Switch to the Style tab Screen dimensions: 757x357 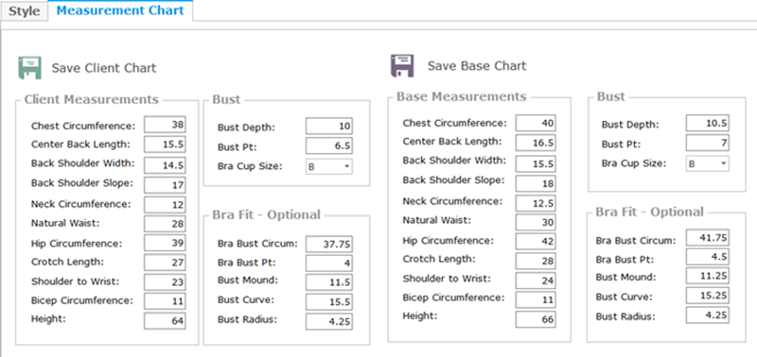pyautogui.click(x=25, y=11)
